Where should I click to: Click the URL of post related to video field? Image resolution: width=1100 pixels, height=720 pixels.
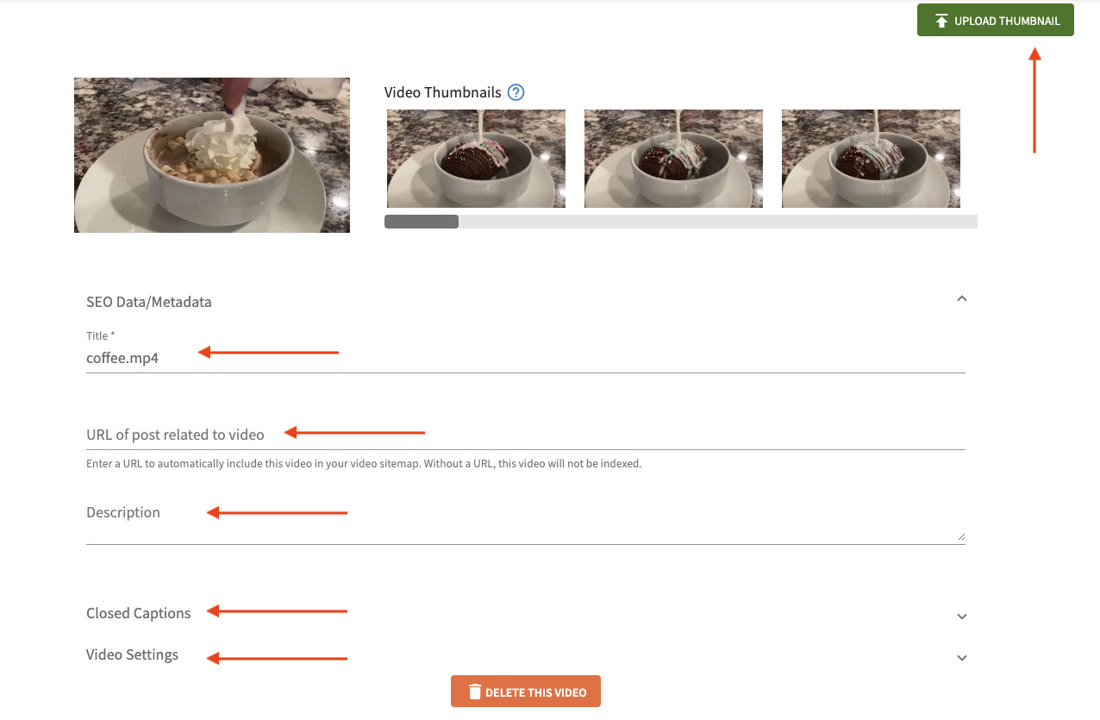[526, 435]
